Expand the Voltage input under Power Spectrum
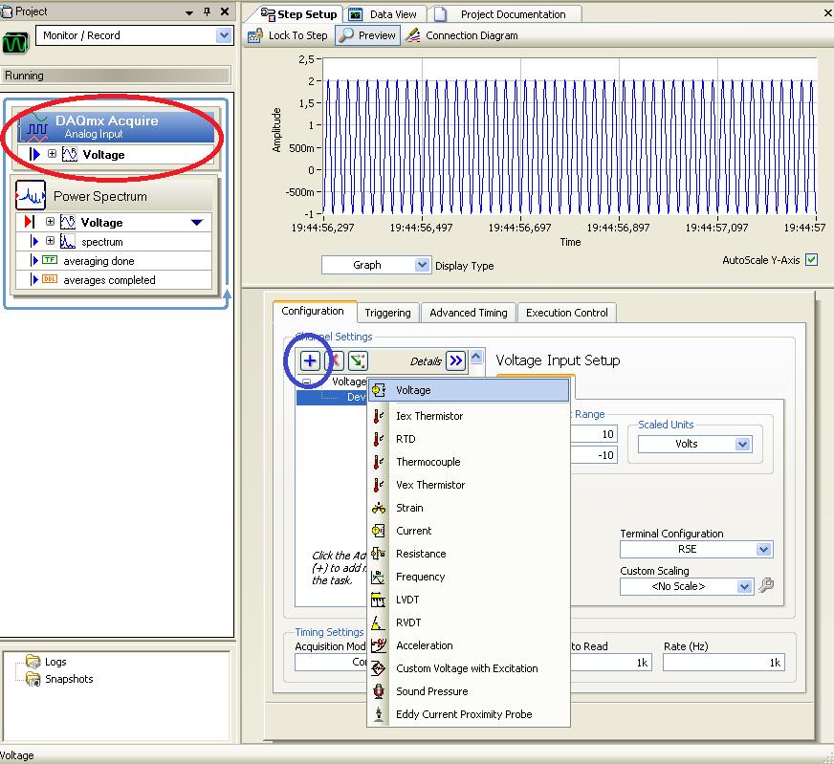Screen dimensions: 834x764 coord(50,221)
